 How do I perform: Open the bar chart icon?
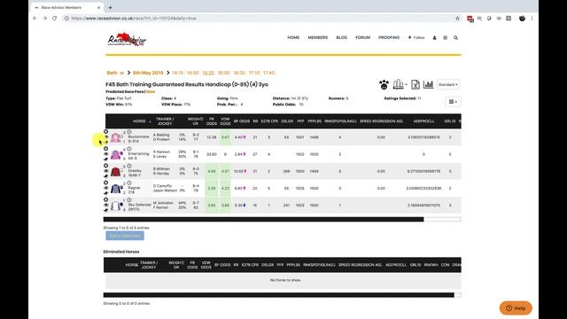(x=429, y=85)
